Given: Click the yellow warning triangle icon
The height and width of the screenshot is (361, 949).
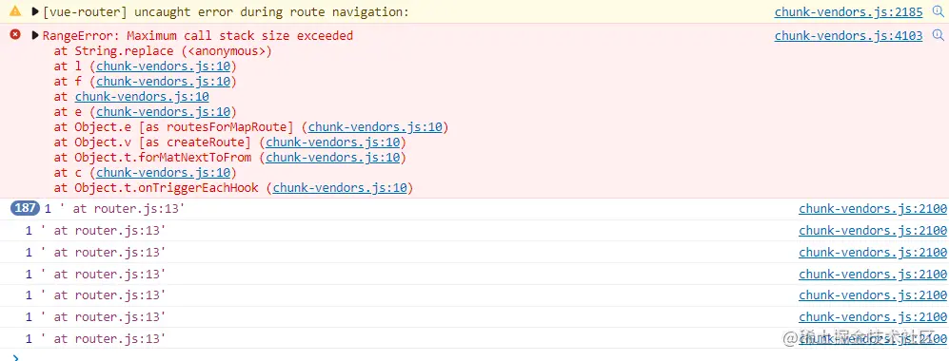Looking at the screenshot, I should click(15, 11).
